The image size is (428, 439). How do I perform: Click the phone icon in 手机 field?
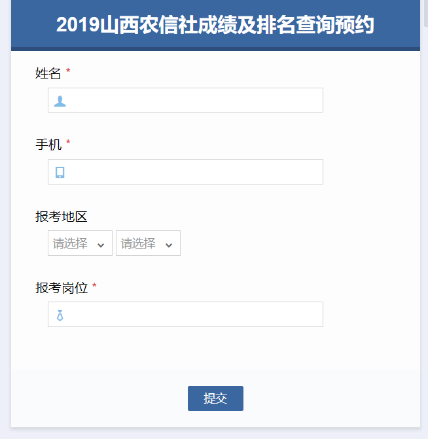coord(60,172)
